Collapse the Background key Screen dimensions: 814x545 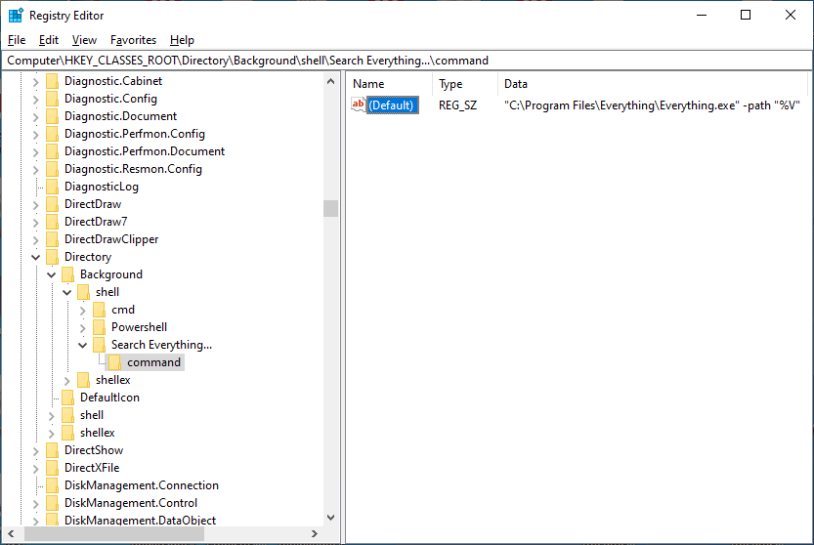click(52, 275)
